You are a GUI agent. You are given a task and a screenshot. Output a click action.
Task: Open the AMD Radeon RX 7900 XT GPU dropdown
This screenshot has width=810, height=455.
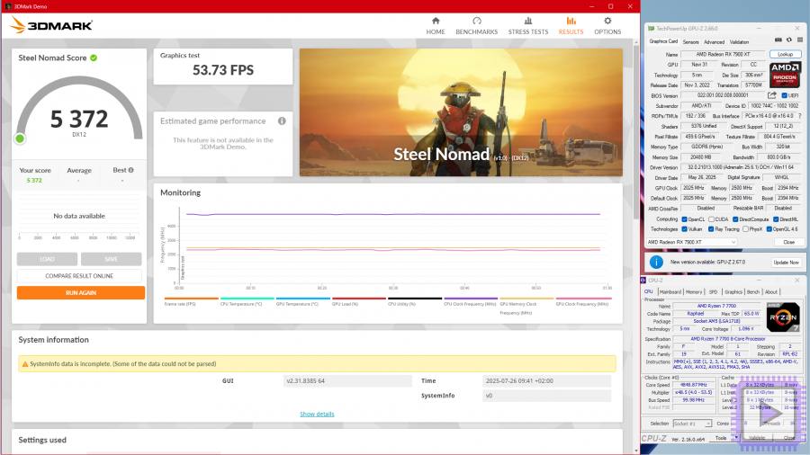pyautogui.click(x=691, y=242)
